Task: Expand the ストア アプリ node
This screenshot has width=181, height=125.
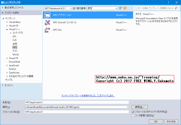Action: tap(11, 33)
